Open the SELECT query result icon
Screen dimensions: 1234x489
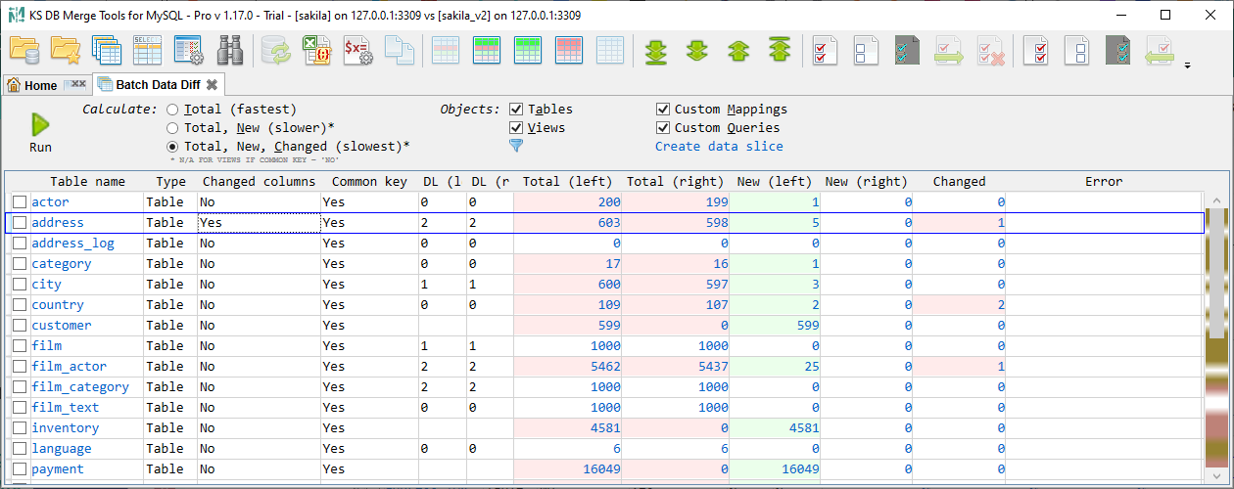[x=148, y=49]
